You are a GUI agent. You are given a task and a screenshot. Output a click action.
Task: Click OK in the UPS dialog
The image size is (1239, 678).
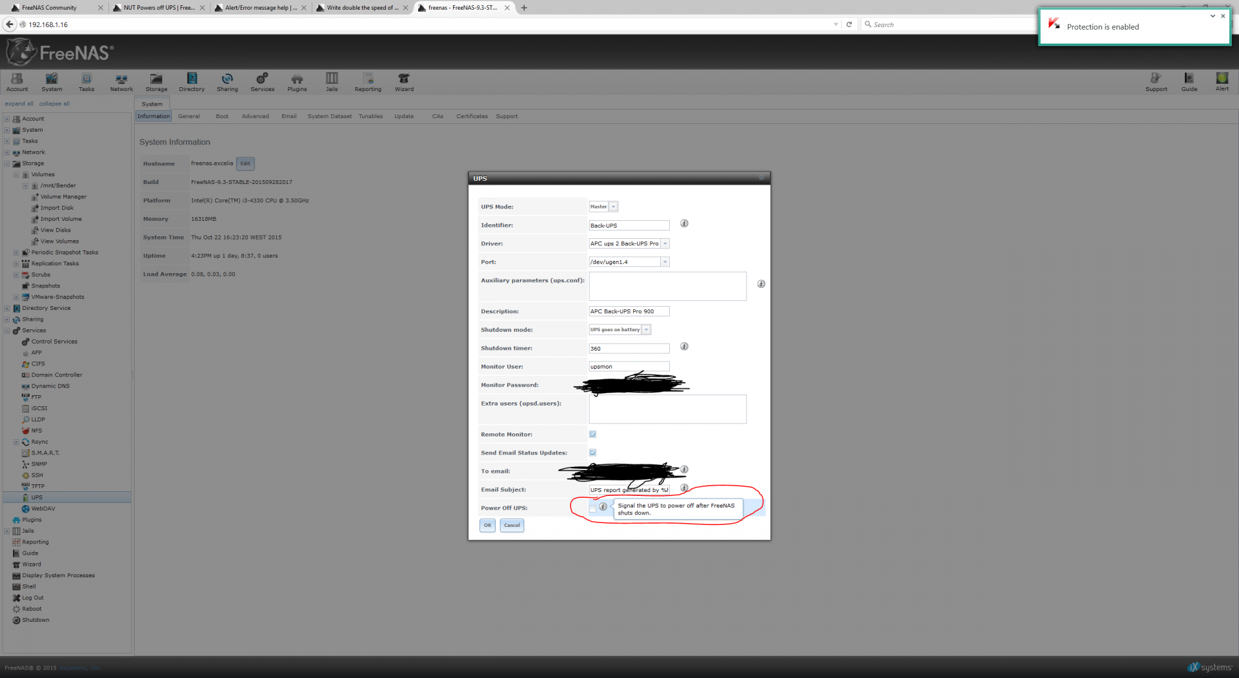coord(487,525)
